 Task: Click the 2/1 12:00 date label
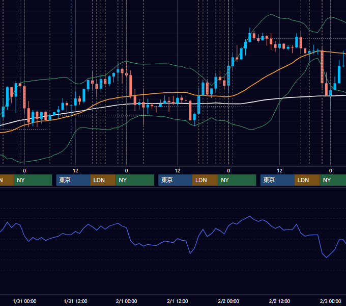178,301
